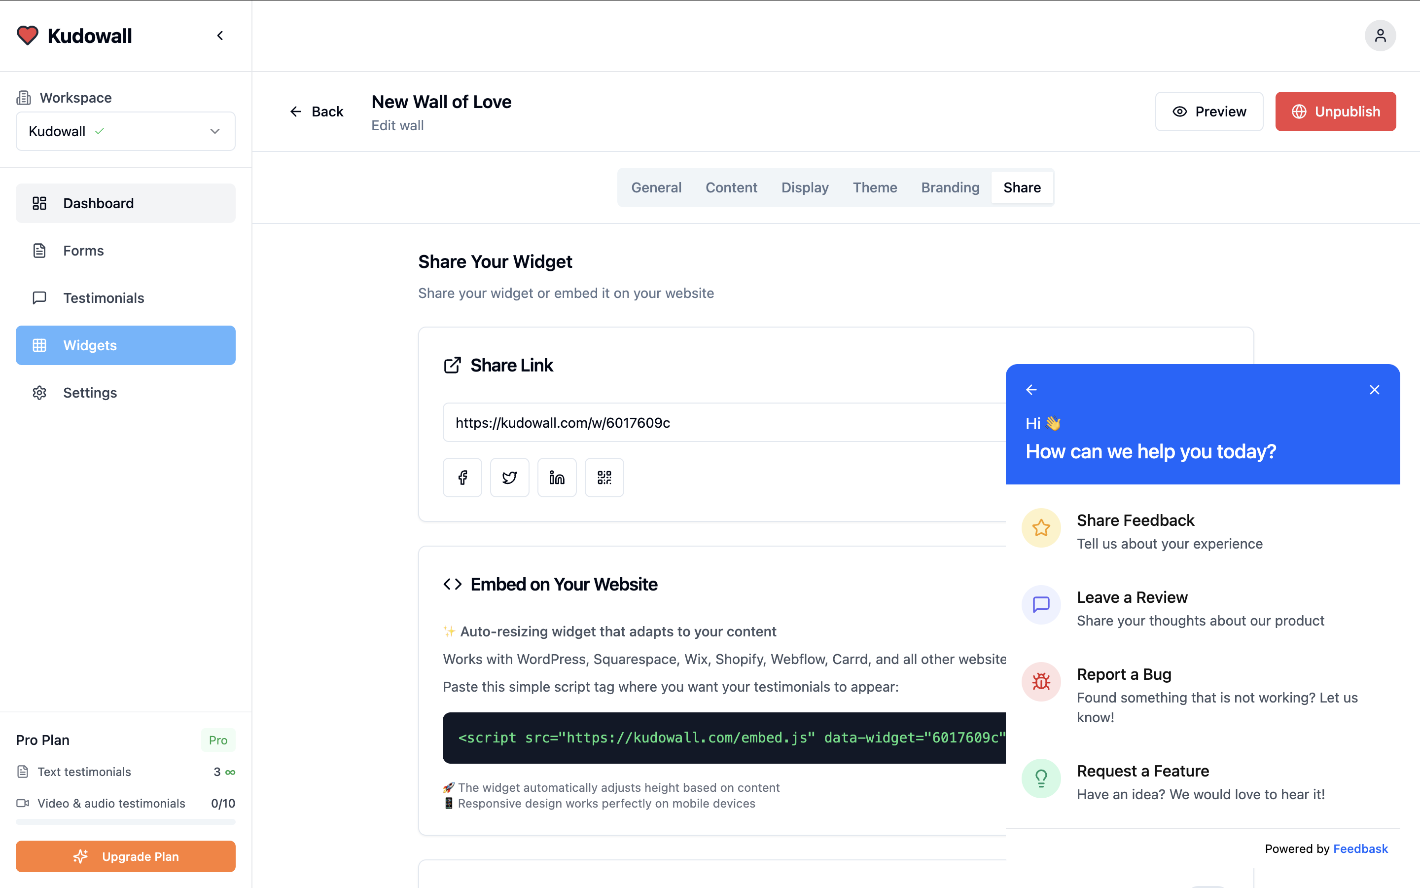This screenshot has height=888, width=1420.
Task: Preview the wall of love
Action: [1209, 111]
